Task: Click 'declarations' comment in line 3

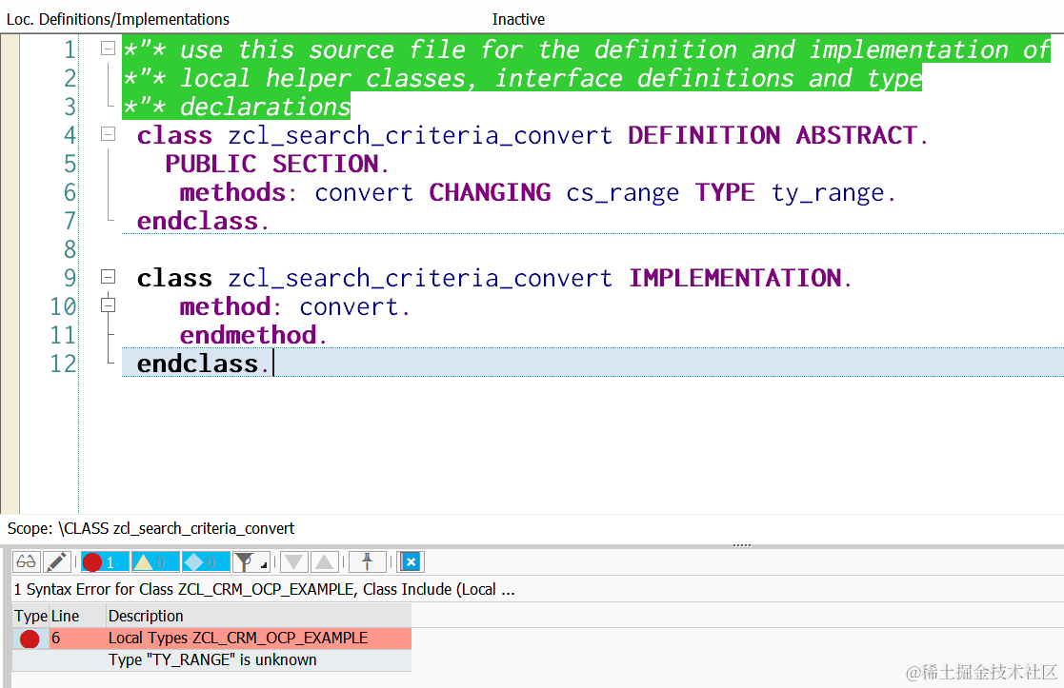Action: [265, 108]
